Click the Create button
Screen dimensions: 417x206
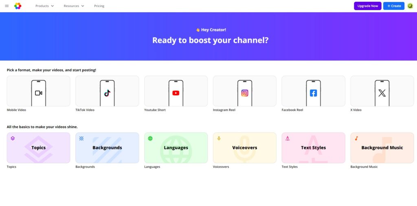click(x=394, y=6)
